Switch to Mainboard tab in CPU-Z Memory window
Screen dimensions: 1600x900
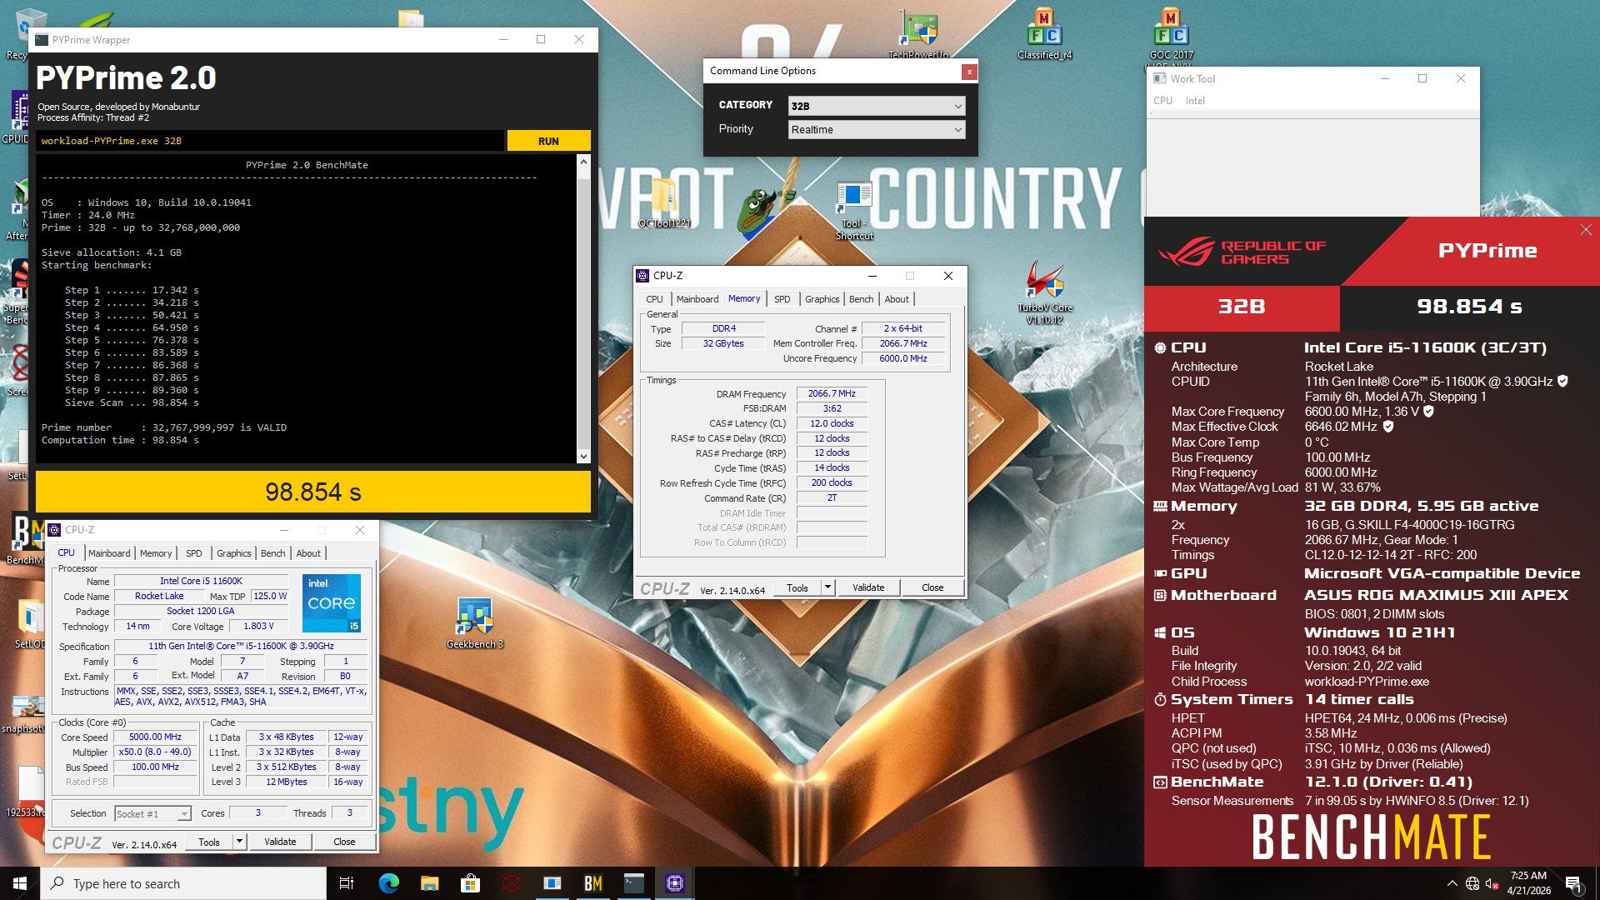point(697,299)
